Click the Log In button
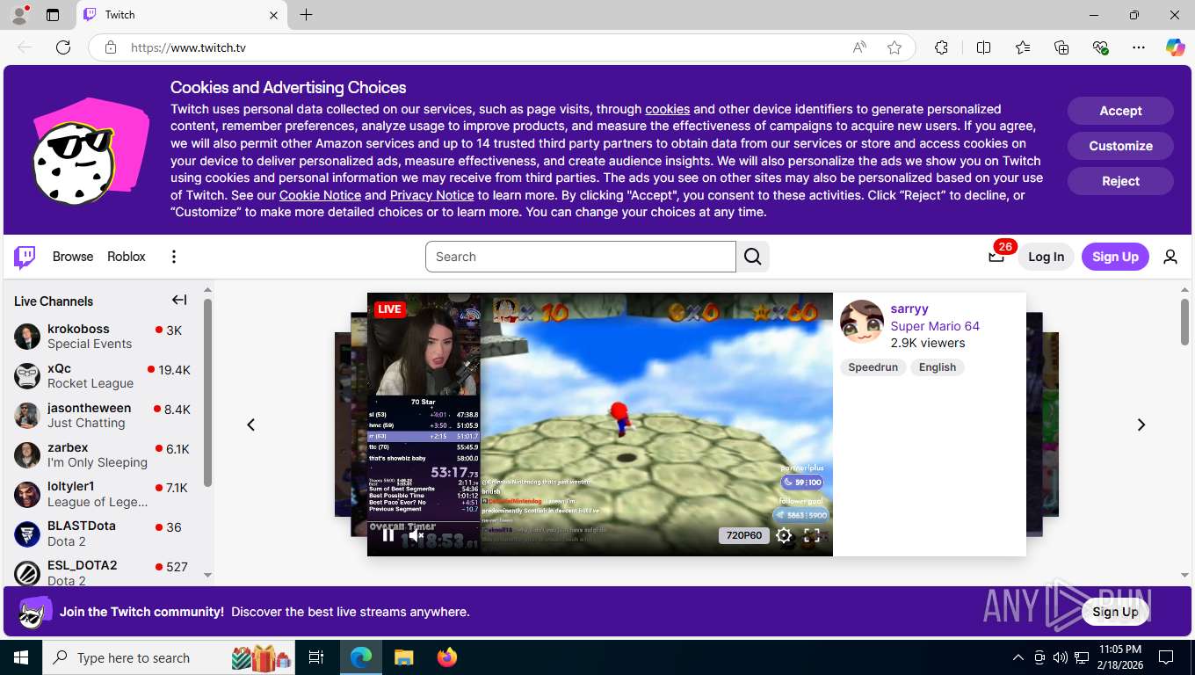 tap(1046, 257)
